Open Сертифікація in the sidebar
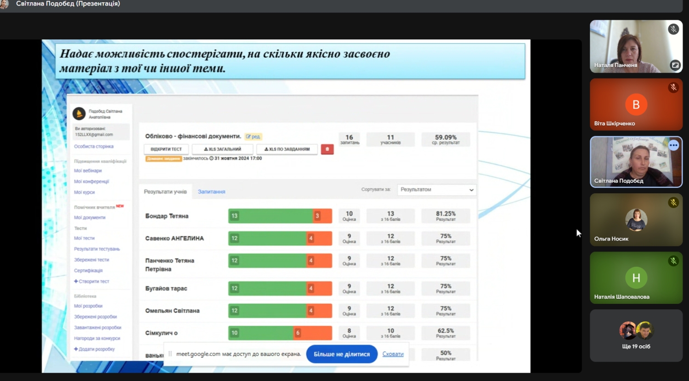The image size is (689, 381). click(x=88, y=271)
